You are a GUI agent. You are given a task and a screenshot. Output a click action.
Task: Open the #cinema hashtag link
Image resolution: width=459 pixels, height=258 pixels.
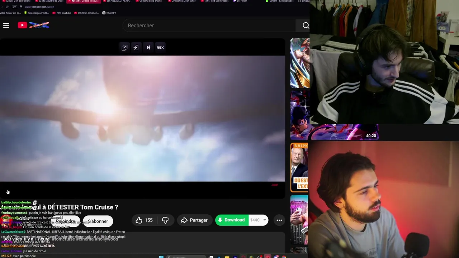[x=85, y=239]
